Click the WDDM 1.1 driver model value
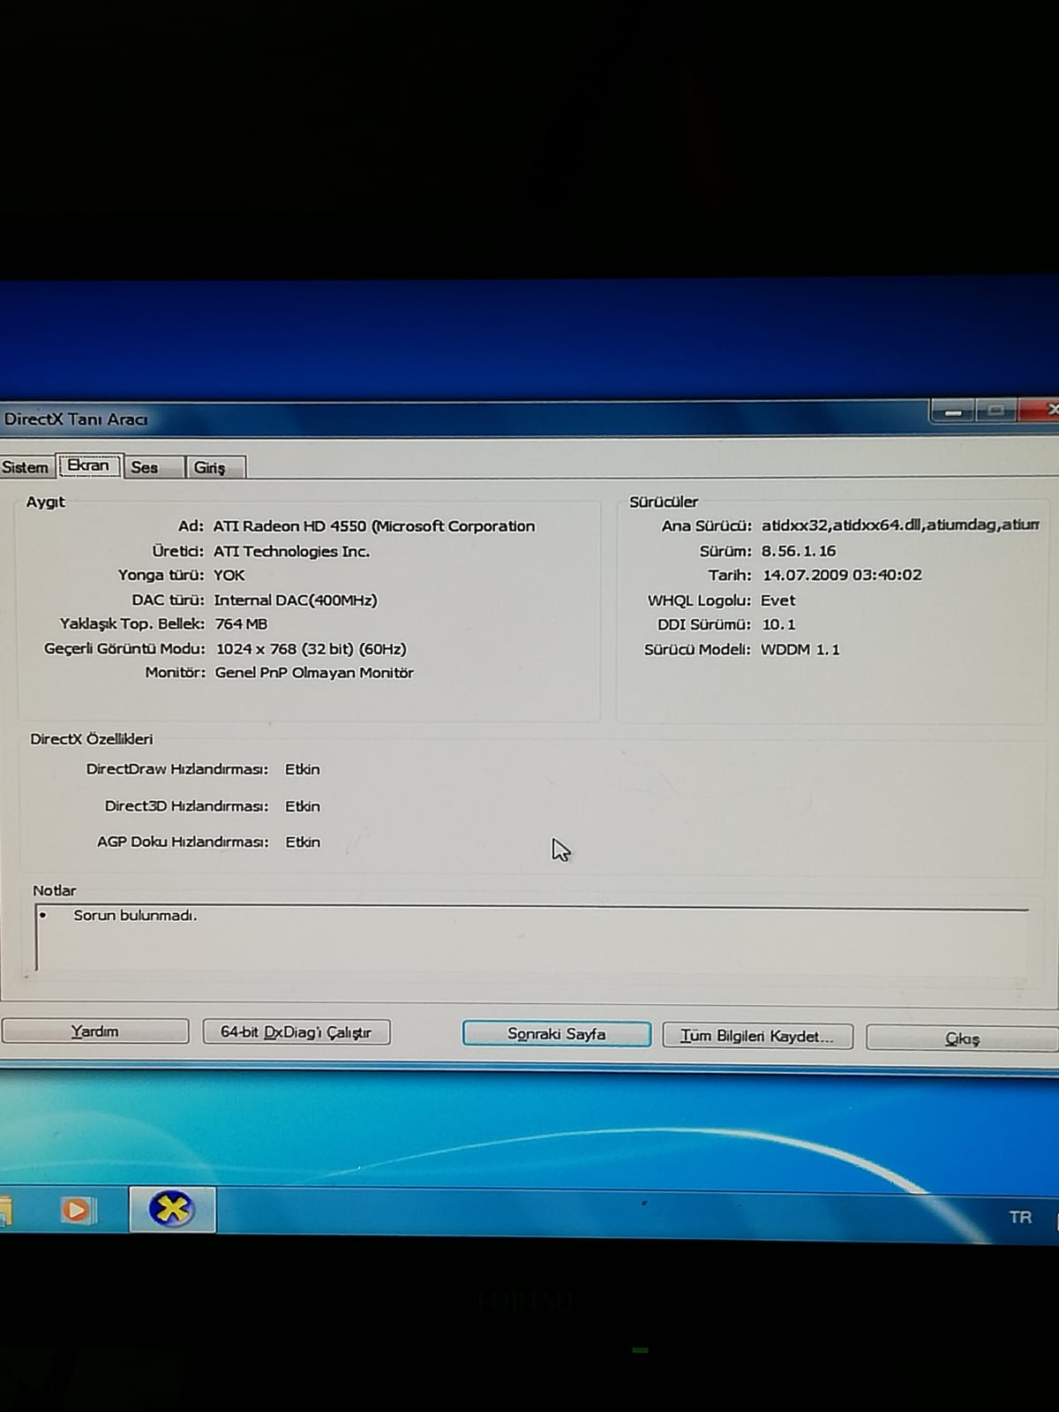The image size is (1059, 1412). (x=800, y=649)
